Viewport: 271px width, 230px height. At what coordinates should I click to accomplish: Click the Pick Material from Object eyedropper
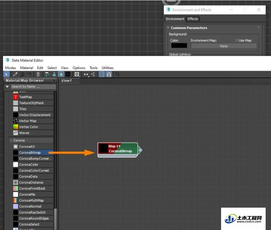coord(15,74)
